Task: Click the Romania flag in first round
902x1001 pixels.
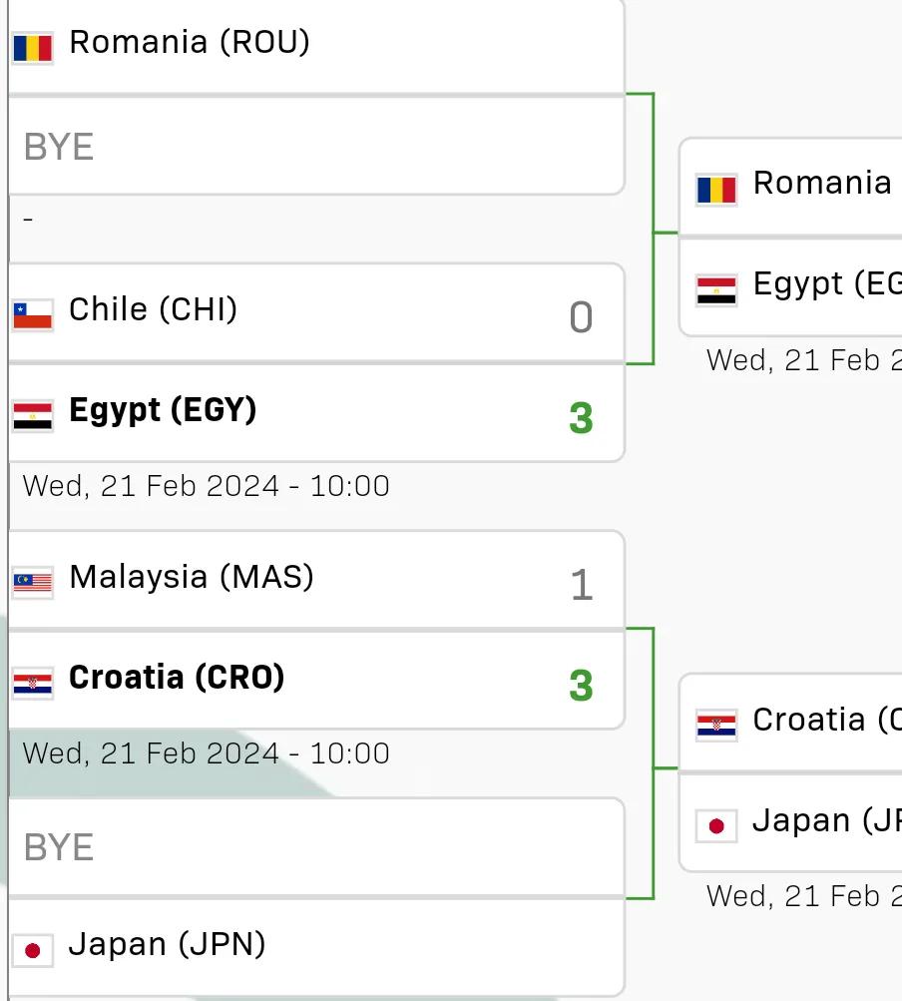Action: (x=33, y=48)
